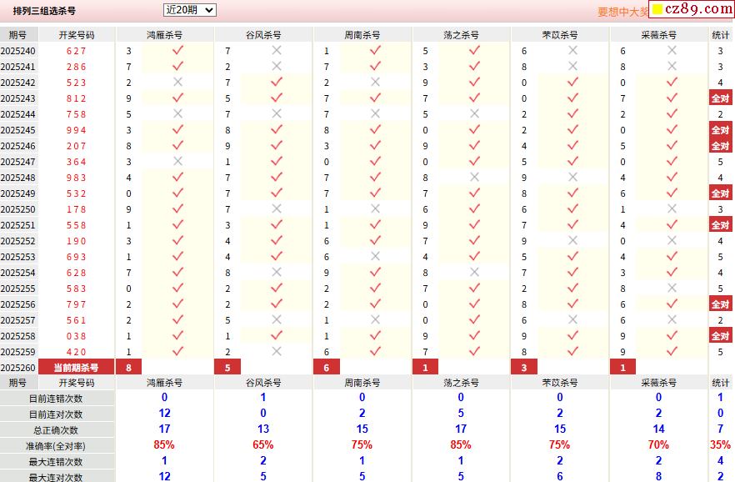Image resolution: width=735 pixels, height=482 pixels.
Task: Click the 全对 badge in row 2025256
Action: [x=721, y=304]
